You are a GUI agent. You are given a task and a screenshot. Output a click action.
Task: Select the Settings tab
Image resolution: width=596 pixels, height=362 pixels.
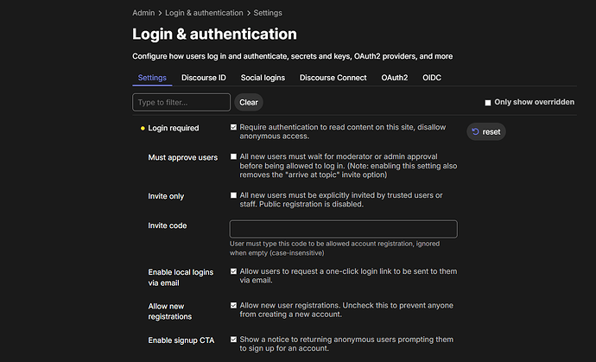coord(152,78)
